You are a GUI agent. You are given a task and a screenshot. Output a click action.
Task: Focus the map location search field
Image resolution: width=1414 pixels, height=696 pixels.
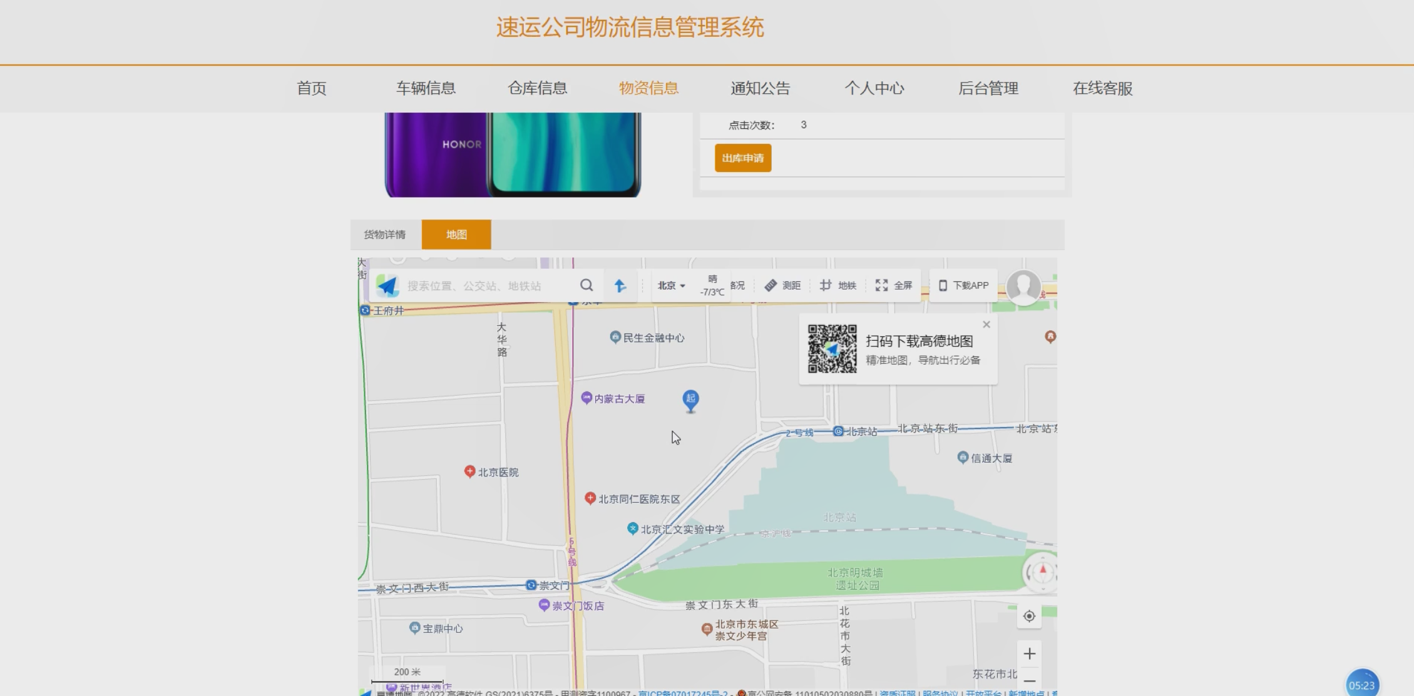point(489,286)
